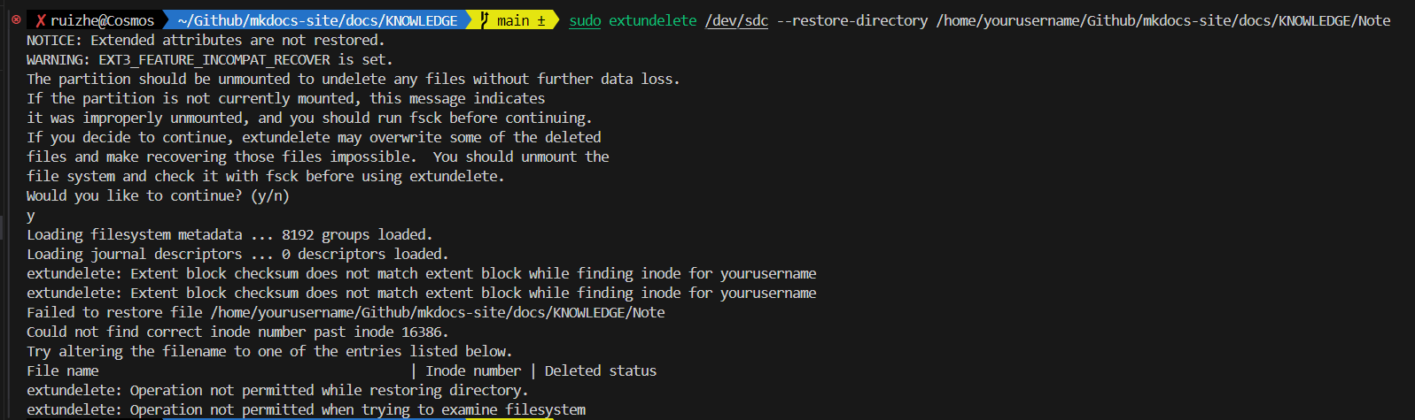The height and width of the screenshot is (420, 1415).
Task: Click the underlined /dev/sdc device path
Action: tap(736, 20)
